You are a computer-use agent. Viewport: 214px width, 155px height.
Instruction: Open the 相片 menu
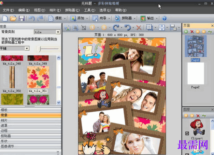(x=55, y=10)
